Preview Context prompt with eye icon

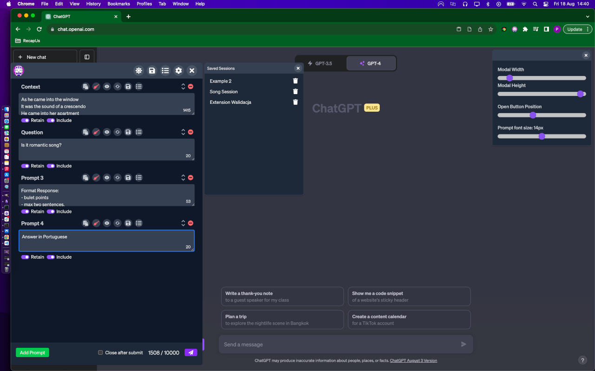(107, 87)
